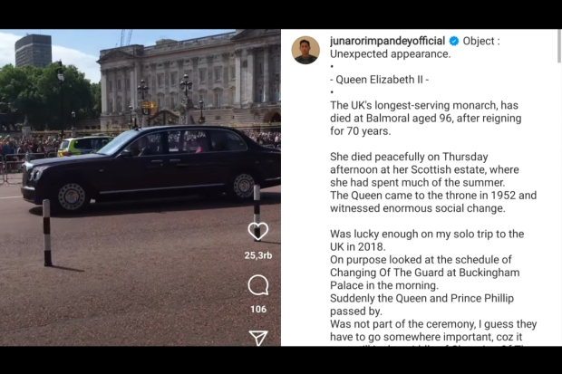Select the '- Queen Elizabeth II -' caption line

(x=379, y=80)
